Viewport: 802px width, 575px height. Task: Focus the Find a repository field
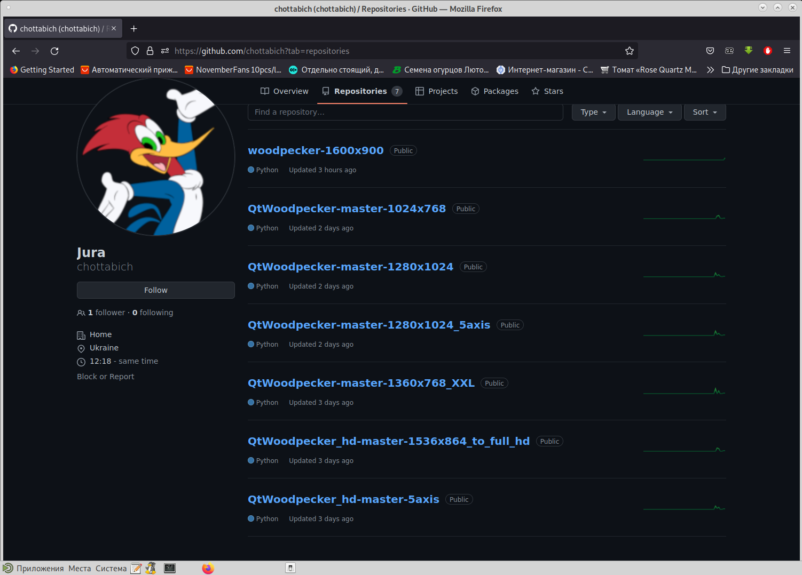tap(405, 112)
